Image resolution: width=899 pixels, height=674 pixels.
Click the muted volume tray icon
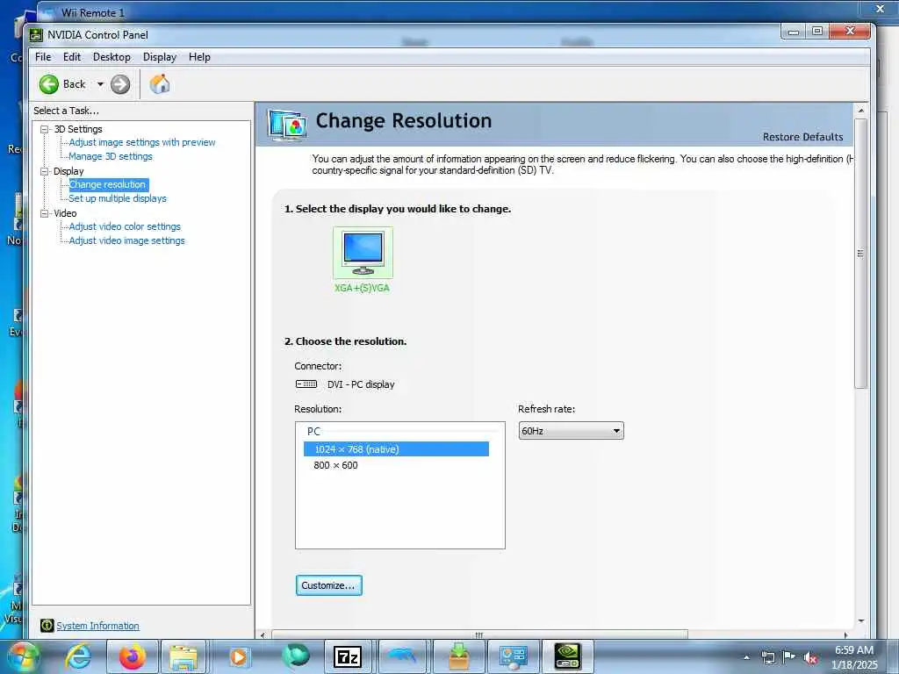pyautogui.click(x=810, y=658)
